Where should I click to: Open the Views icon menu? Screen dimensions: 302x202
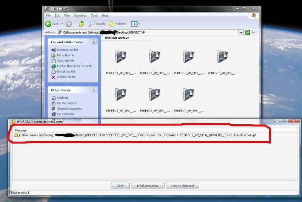134,24
